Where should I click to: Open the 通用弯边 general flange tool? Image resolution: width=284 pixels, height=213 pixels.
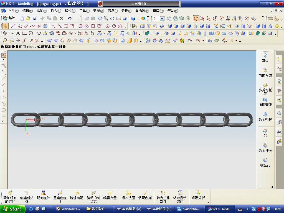pos(265,102)
